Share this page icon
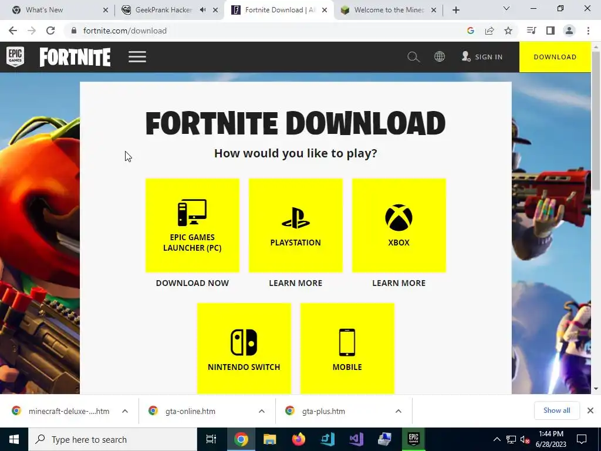 pyautogui.click(x=489, y=31)
